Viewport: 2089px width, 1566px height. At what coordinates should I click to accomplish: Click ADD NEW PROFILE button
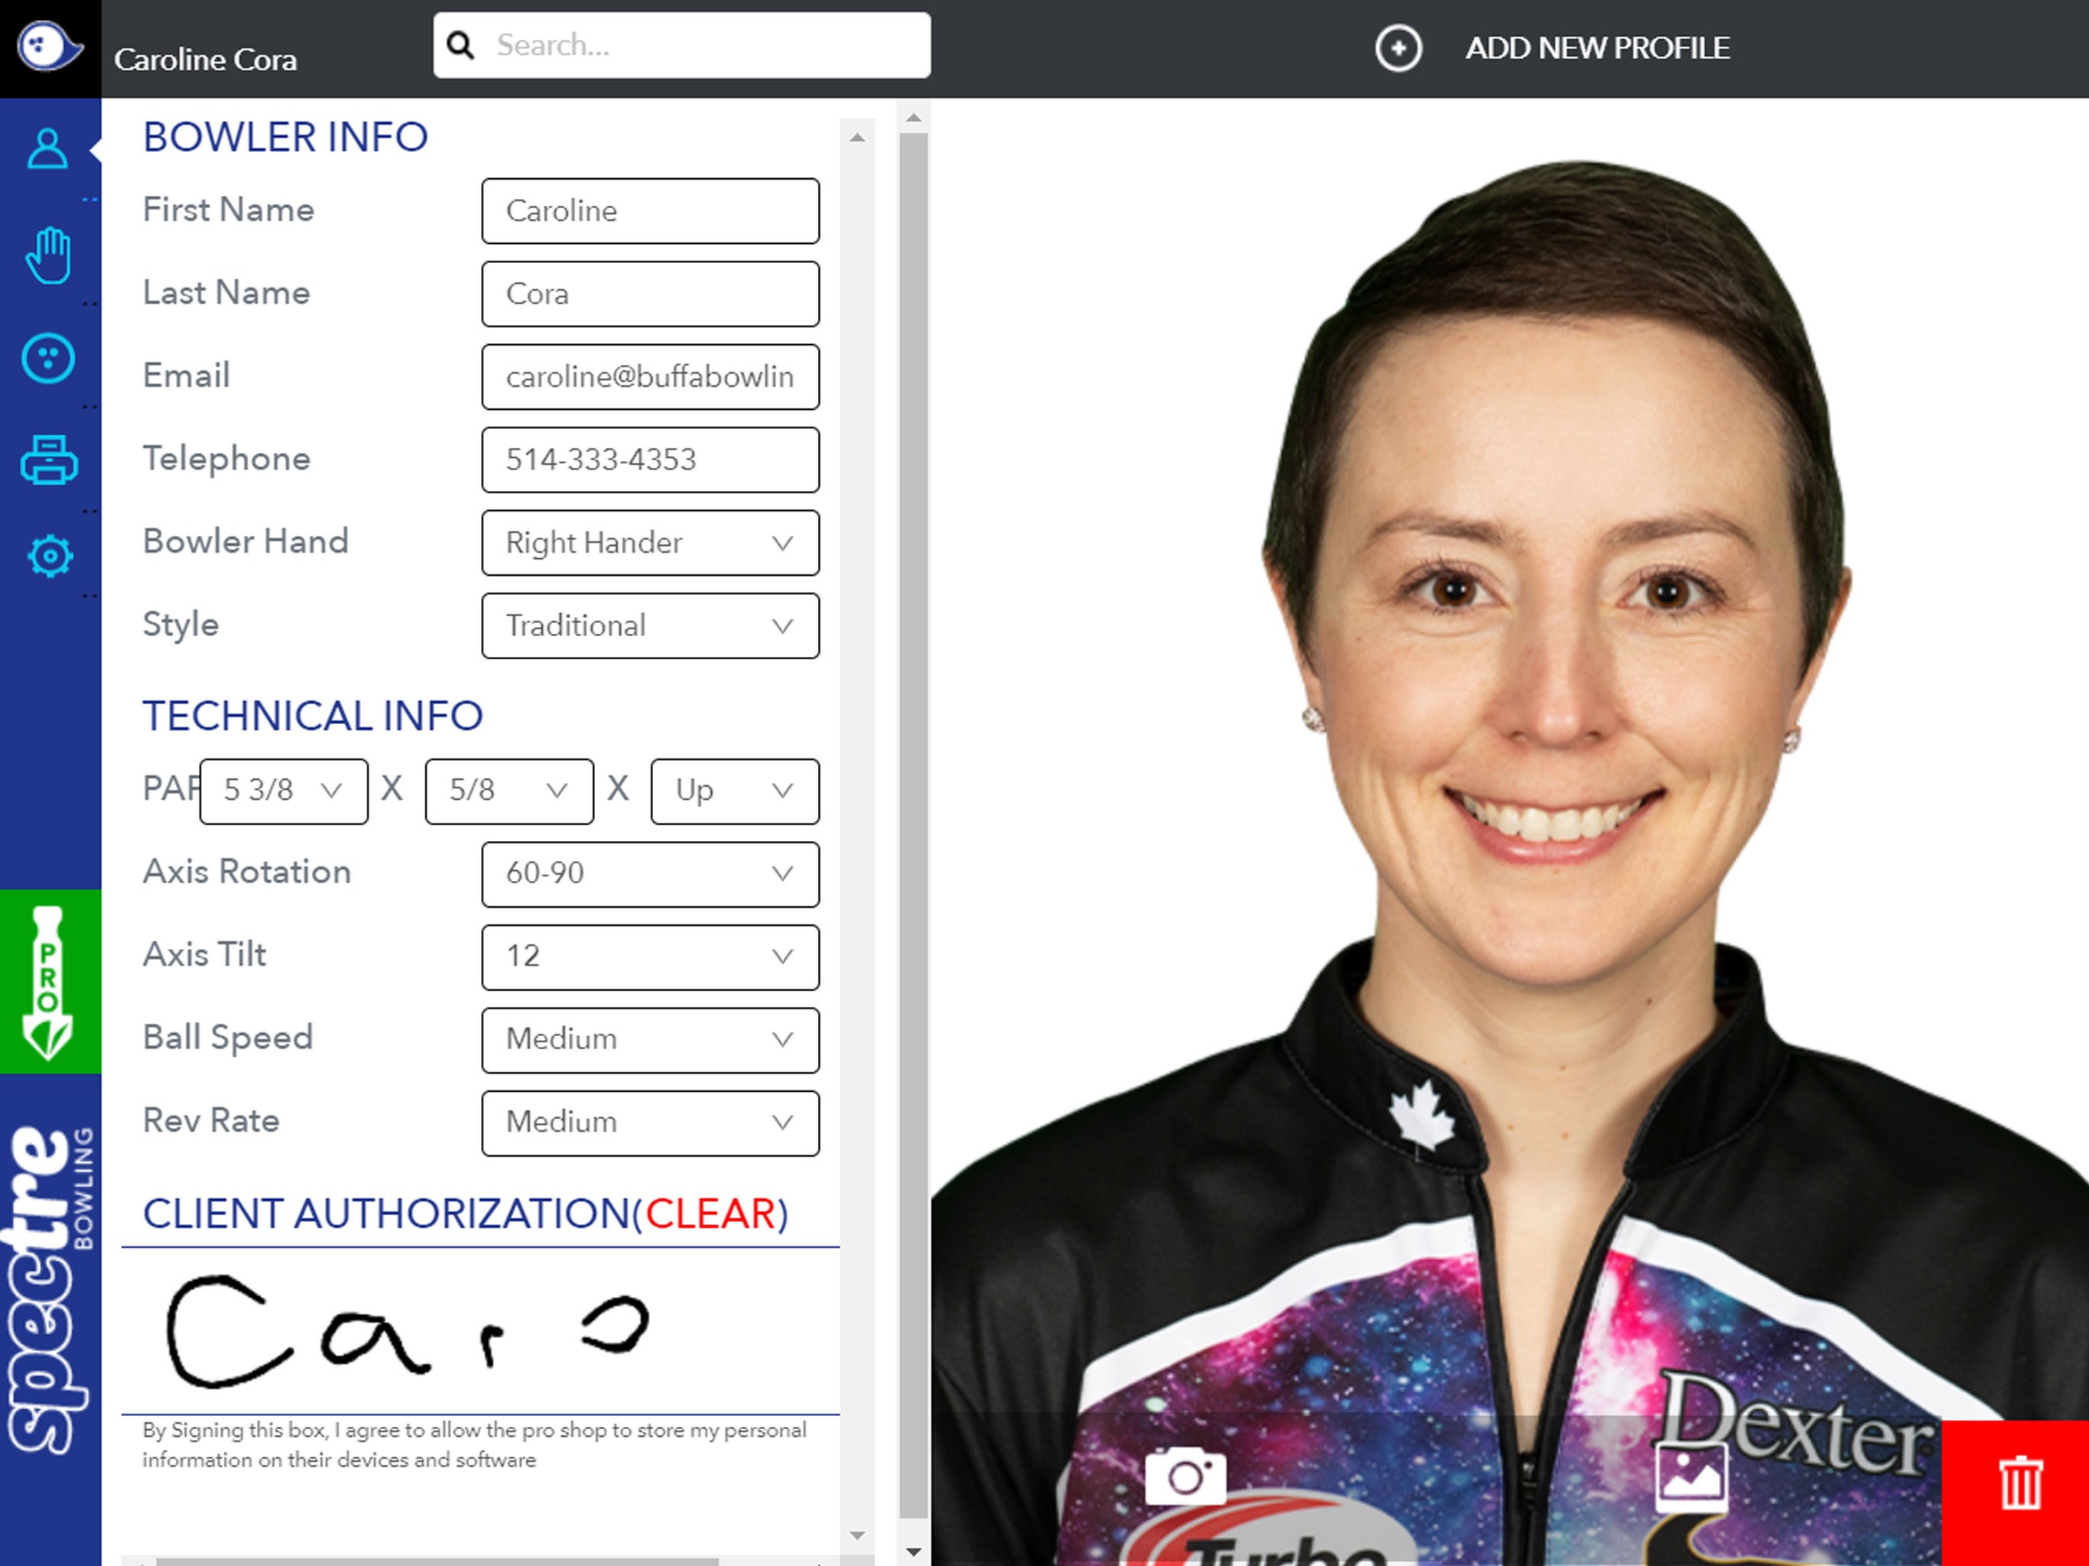click(x=1596, y=48)
